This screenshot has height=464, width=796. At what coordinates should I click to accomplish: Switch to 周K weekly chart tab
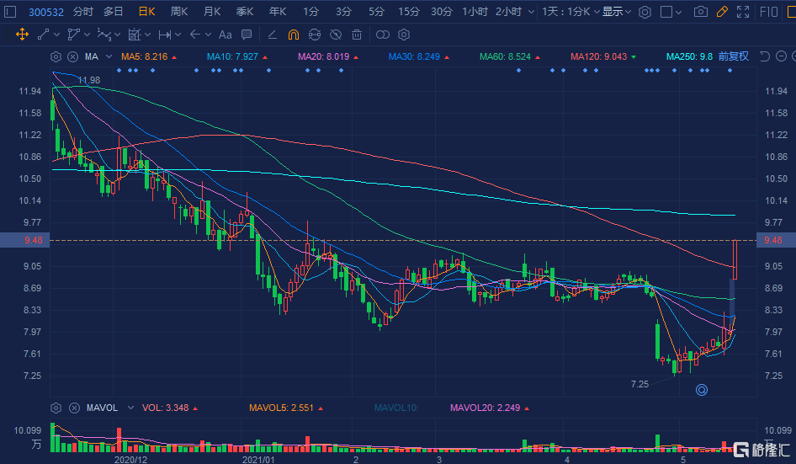179,12
